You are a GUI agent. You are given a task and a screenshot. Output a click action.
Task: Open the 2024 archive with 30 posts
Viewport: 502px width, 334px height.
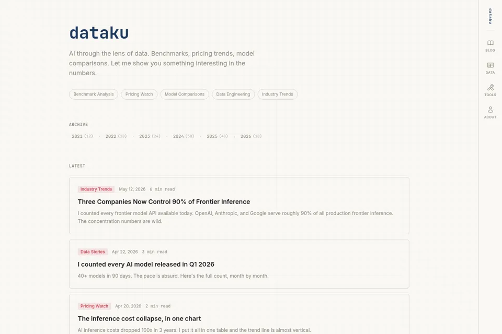184,136
